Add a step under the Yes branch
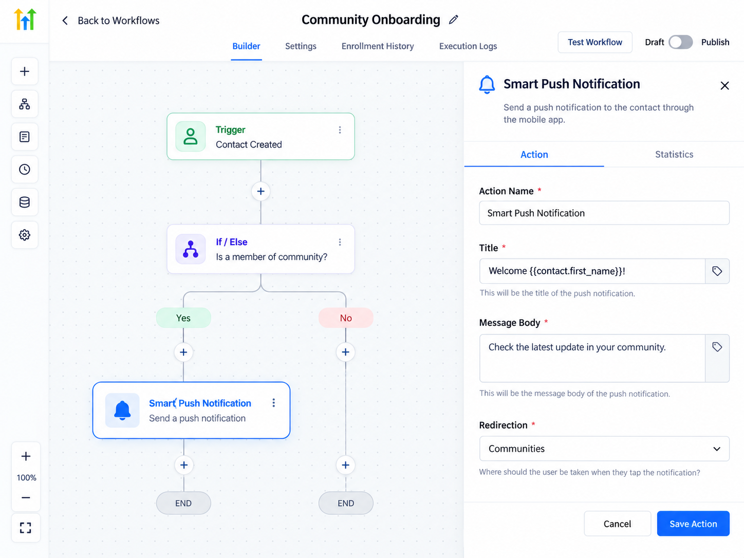The height and width of the screenshot is (558, 744). point(183,352)
